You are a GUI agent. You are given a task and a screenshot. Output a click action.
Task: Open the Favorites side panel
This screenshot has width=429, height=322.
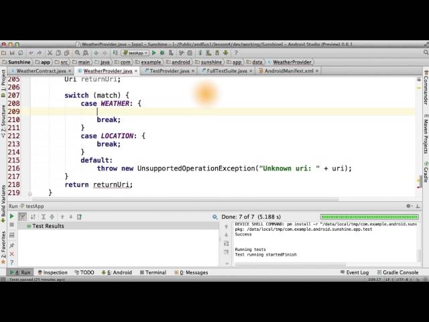[3, 248]
